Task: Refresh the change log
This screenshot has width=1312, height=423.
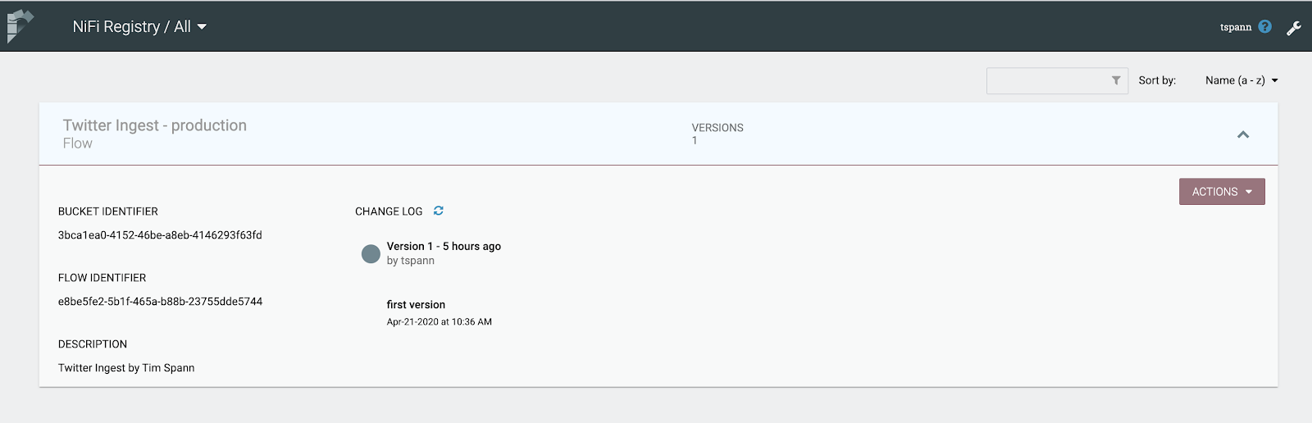Action: (x=439, y=211)
